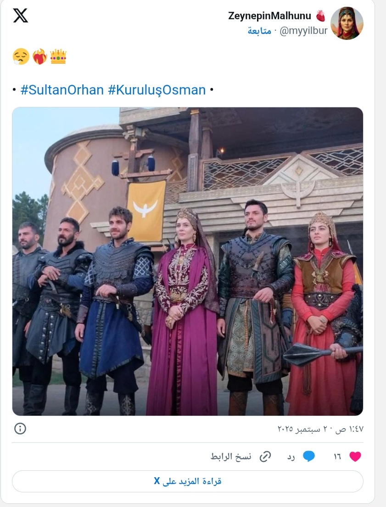Open the ZeynepinMalhunu profile avatar
Viewport: 386px width, 507px height.
(347, 23)
